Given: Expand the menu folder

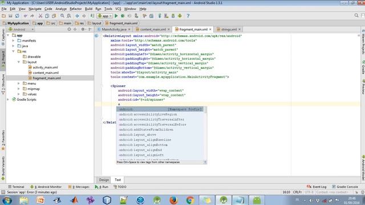Looking at the screenshot, I should [x=19, y=84].
